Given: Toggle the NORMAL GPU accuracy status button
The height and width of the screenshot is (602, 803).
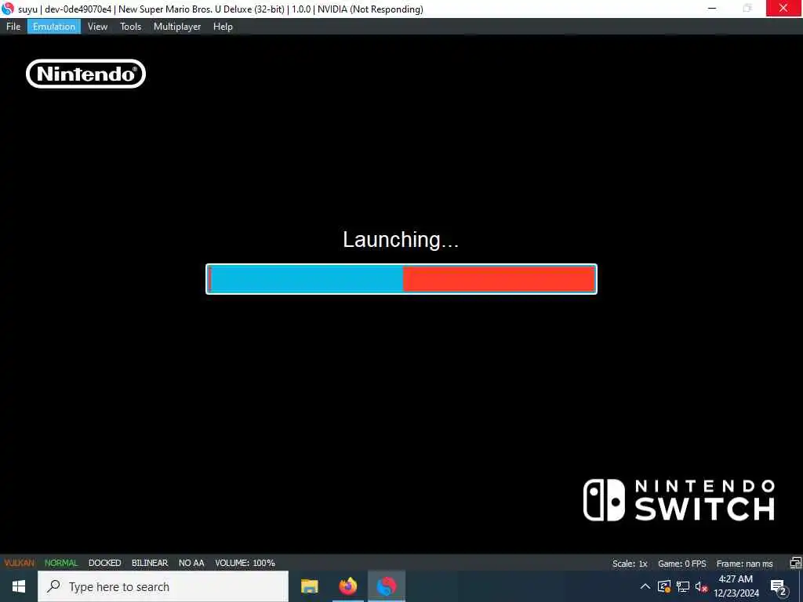Looking at the screenshot, I should click(61, 563).
